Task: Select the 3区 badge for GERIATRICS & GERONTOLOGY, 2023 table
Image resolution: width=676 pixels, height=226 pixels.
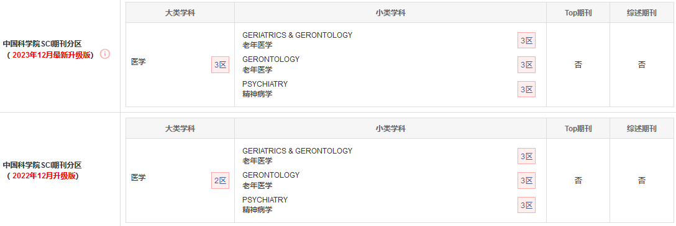Action: pos(526,41)
